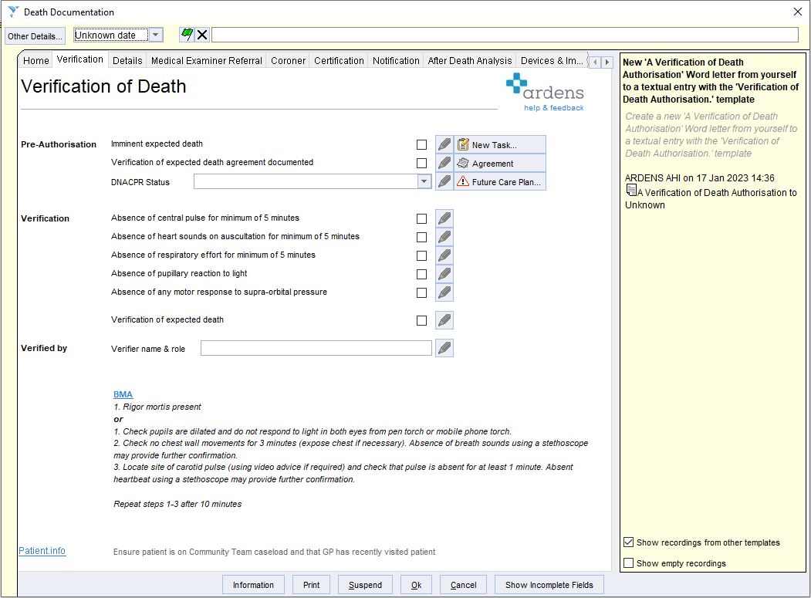The width and height of the screenshot is (811, 598).
Task: Open the Patient.info link
Action: [x=42, y=551]
